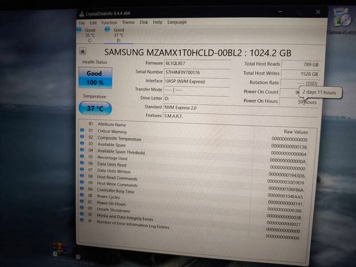Select drive C: Good 35 °C tab
The height and width of the screenshot is (267, 356).
tap(87, 35)
